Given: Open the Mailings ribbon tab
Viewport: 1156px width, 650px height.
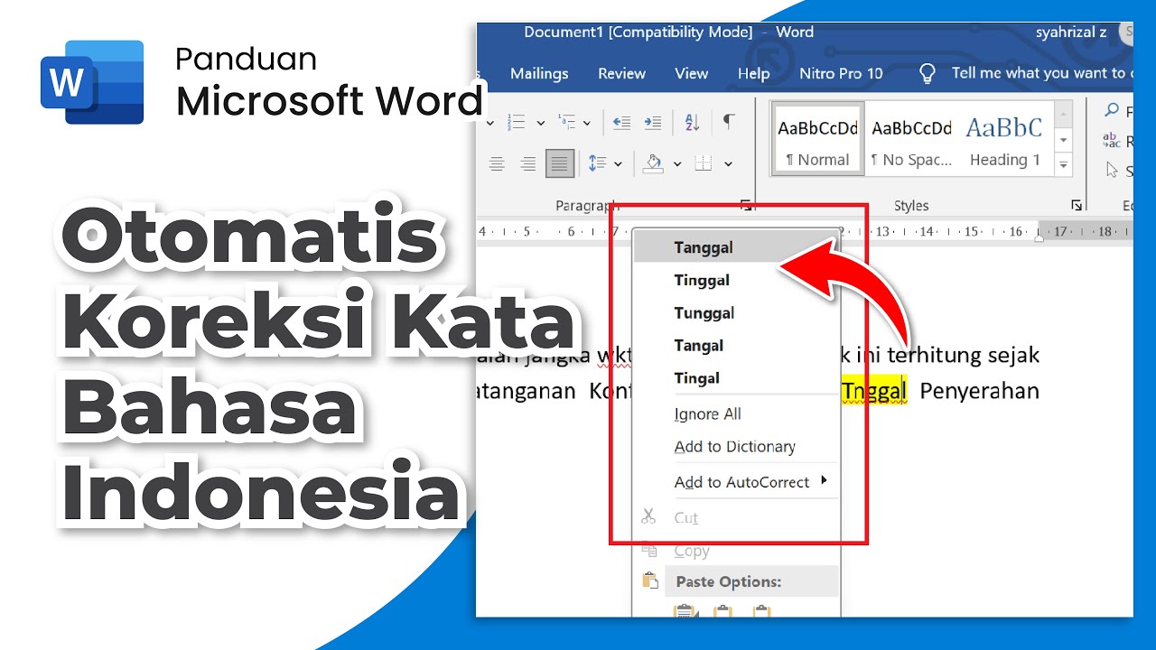Looking at the screenshot, I should coord(539,73).
